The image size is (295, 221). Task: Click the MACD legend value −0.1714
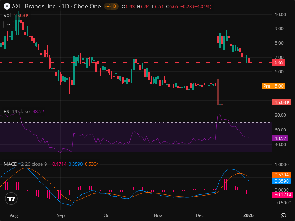click(x=58, y=164)
